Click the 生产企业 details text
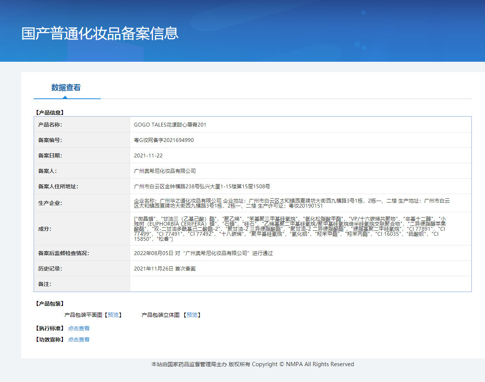The image size is (485, 382). [292, 203]
